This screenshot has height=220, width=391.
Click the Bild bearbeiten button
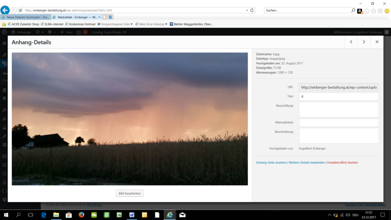[130, 193]
